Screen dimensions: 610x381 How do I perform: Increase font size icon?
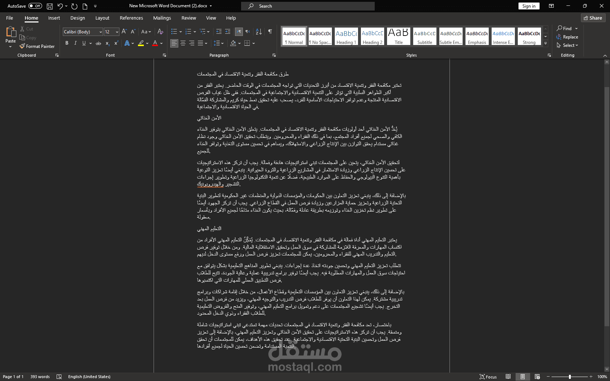tap(124, 32)
